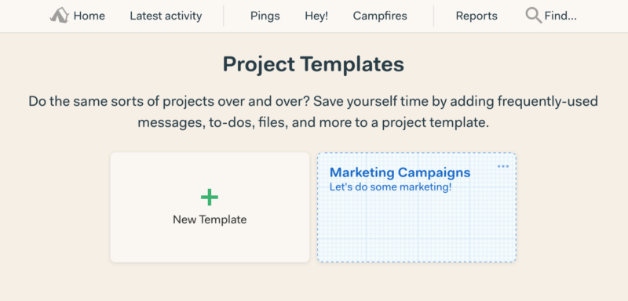Image resolution: width=628 pixels, height=301 pixels.
Task: Click the green plus icon
Action: [210, 197]
